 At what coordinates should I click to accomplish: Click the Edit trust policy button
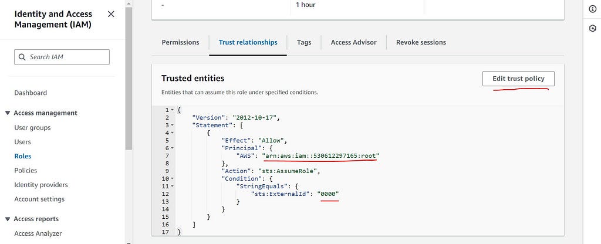[518, 79]
